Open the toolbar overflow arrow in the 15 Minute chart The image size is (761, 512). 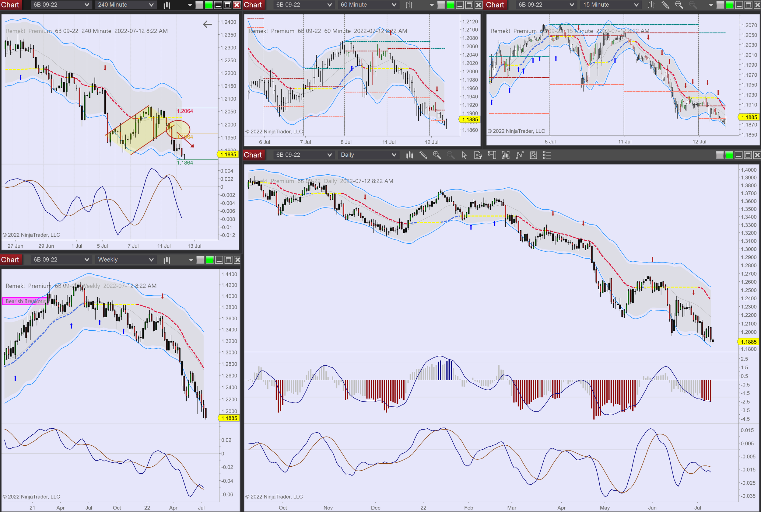pyautogui.click(x=711, y=5)
